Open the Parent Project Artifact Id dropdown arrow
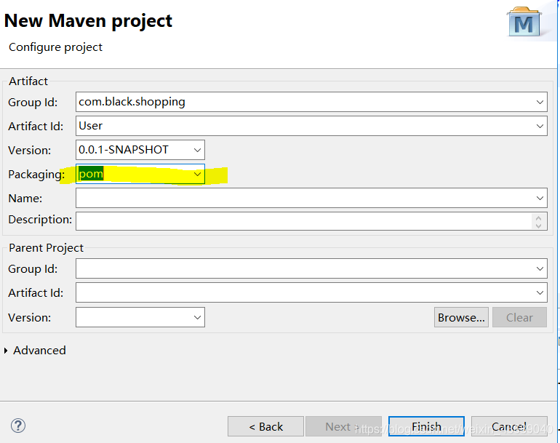 point(540,292)
